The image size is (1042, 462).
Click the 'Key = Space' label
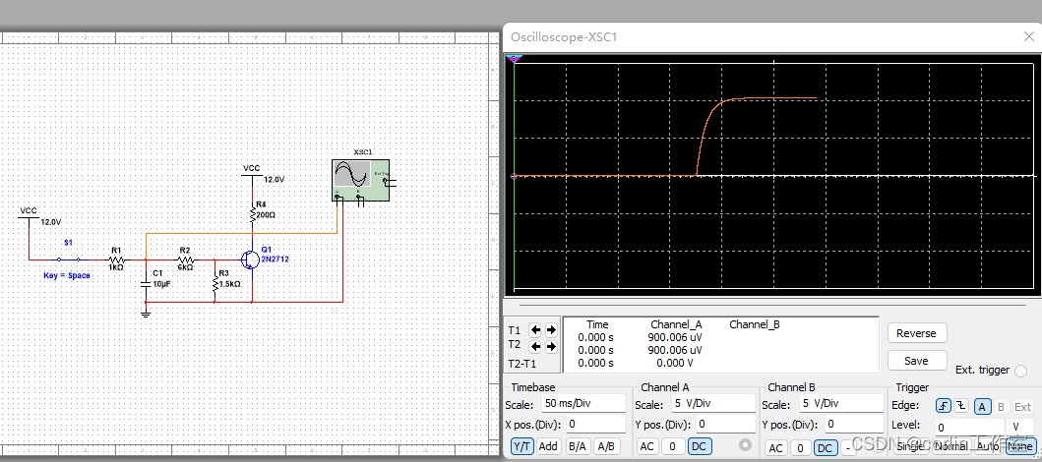click(x=67, y=275)
